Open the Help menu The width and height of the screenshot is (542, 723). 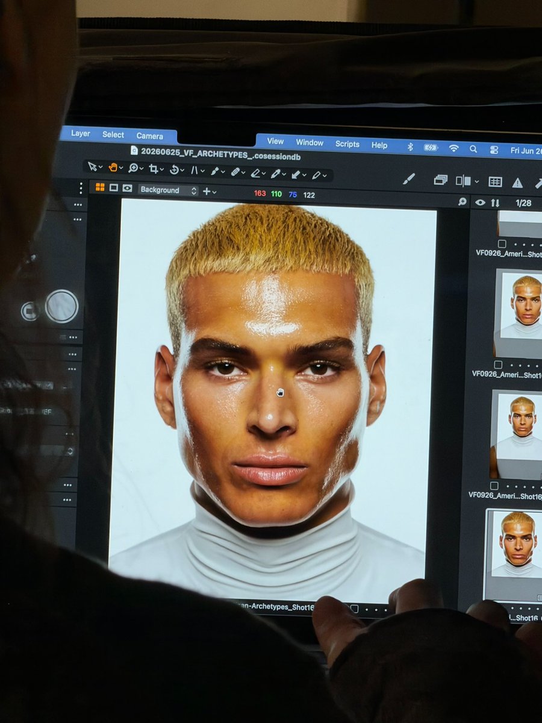(379, 146)
